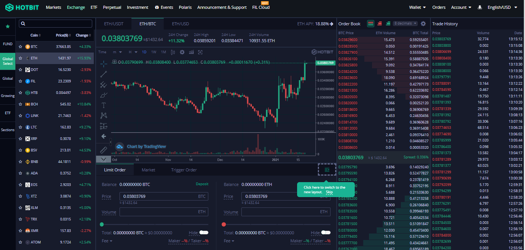Switch to the new layout icon
The width and height of the screenshot is (525, 250).
pos(327,169)
